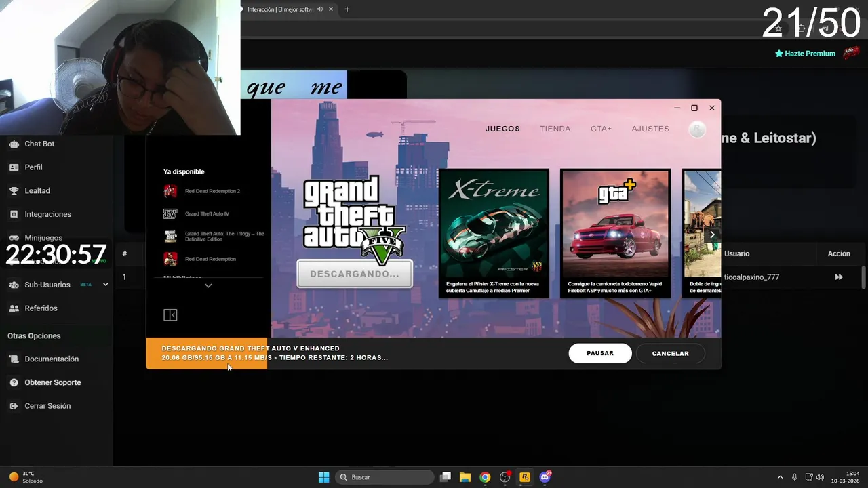Click username tiooalpaxino_777 in table

[751, 277]
